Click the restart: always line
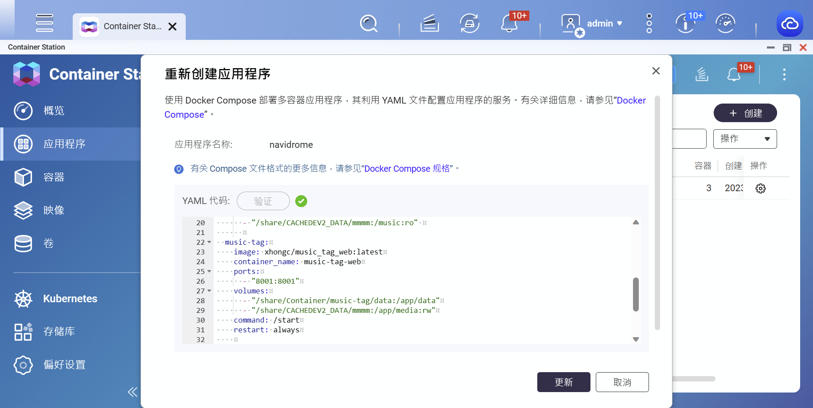 coord(267,330)
